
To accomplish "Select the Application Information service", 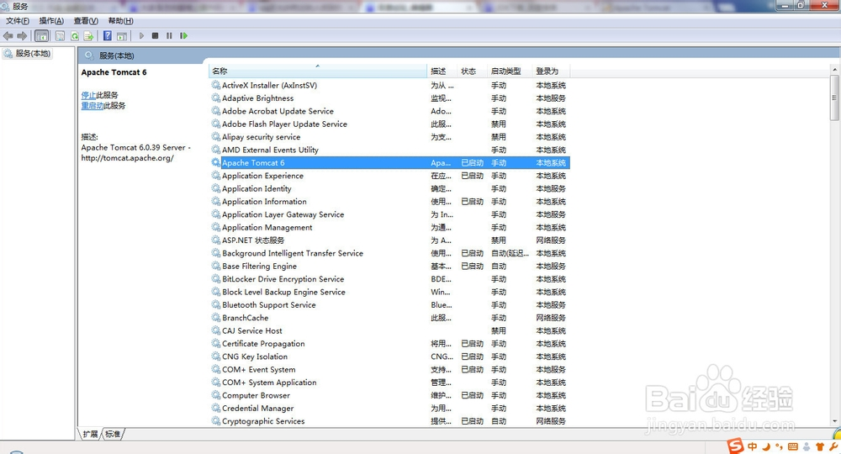I will tap(389, 202).
